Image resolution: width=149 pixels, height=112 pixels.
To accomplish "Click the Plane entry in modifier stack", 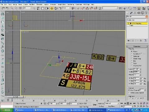I will pos(131,25).
